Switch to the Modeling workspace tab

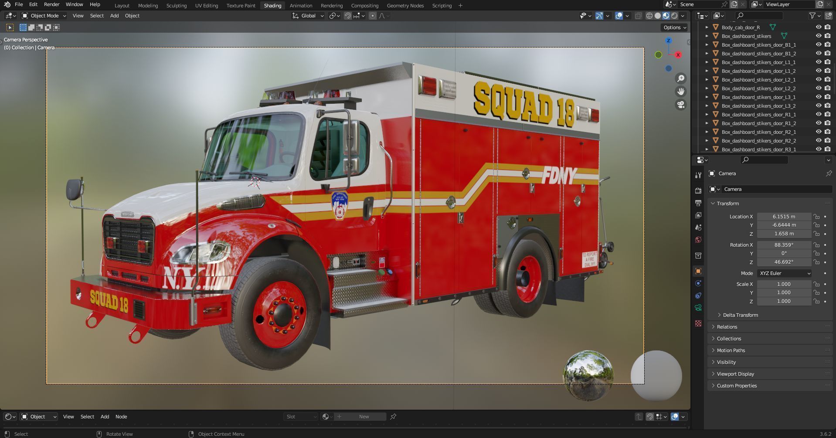coord(148,6)
